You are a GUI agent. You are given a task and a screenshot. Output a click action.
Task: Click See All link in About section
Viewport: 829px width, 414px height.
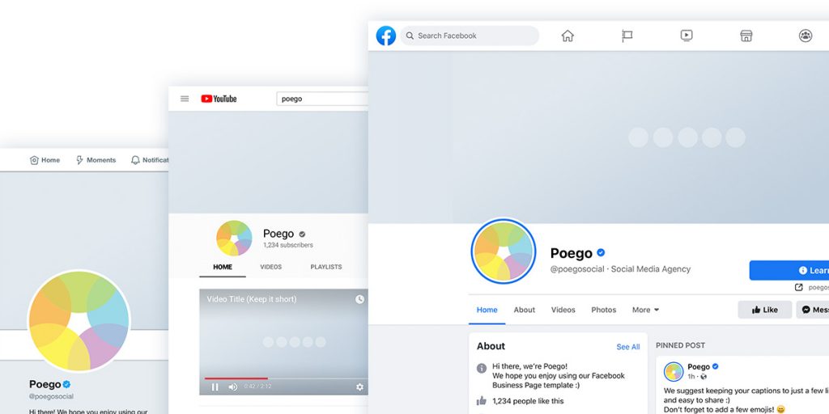pos(627,347)
